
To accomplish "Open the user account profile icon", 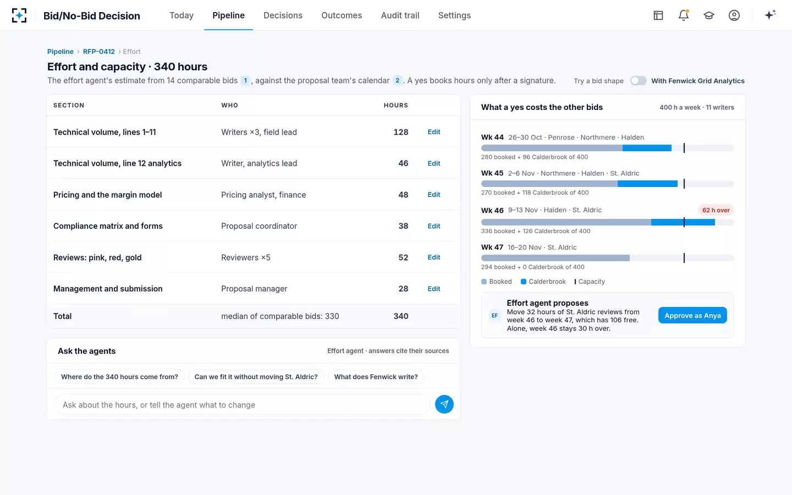I will [734, 15].
